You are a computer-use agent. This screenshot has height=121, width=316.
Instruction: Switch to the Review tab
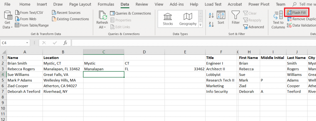click(x=142, y=4)
